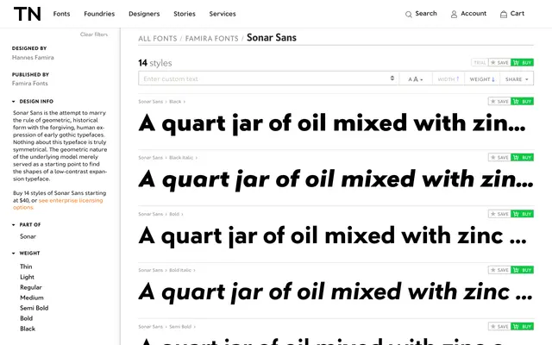This screenshot has width=552, height=345.
Task: Save the Black style
Action: 499,102
